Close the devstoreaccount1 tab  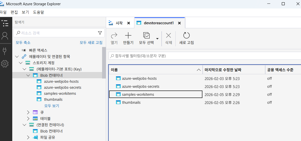click(x=179, y=23)
